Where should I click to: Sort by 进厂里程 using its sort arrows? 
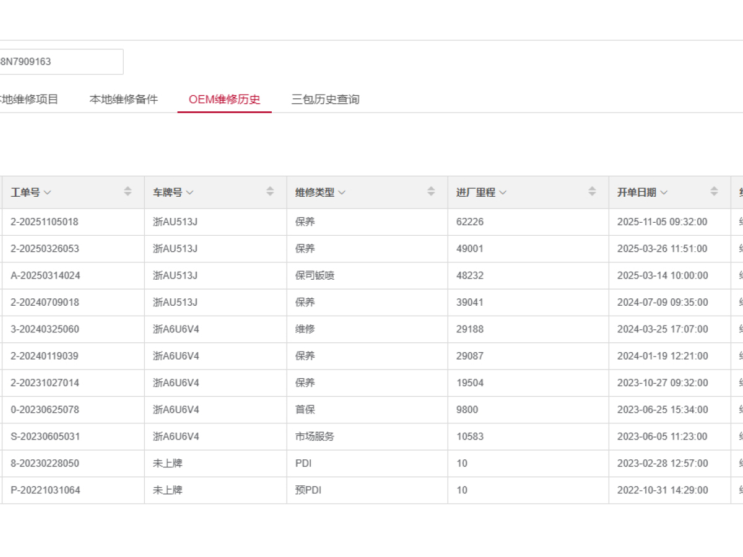(x=592, y=192)
